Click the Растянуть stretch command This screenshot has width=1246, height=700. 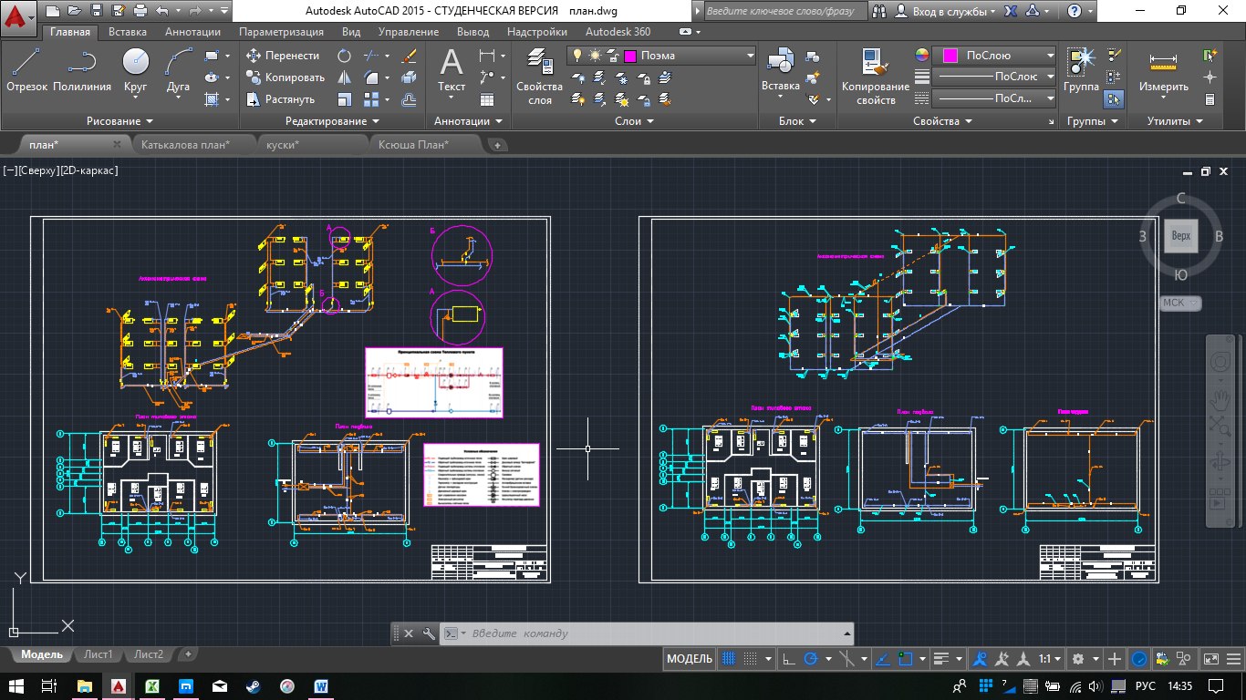[x=281, y=99]
